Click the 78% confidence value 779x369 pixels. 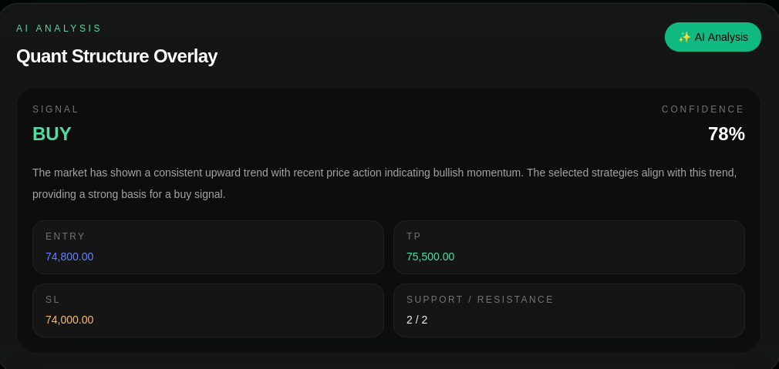726,134
